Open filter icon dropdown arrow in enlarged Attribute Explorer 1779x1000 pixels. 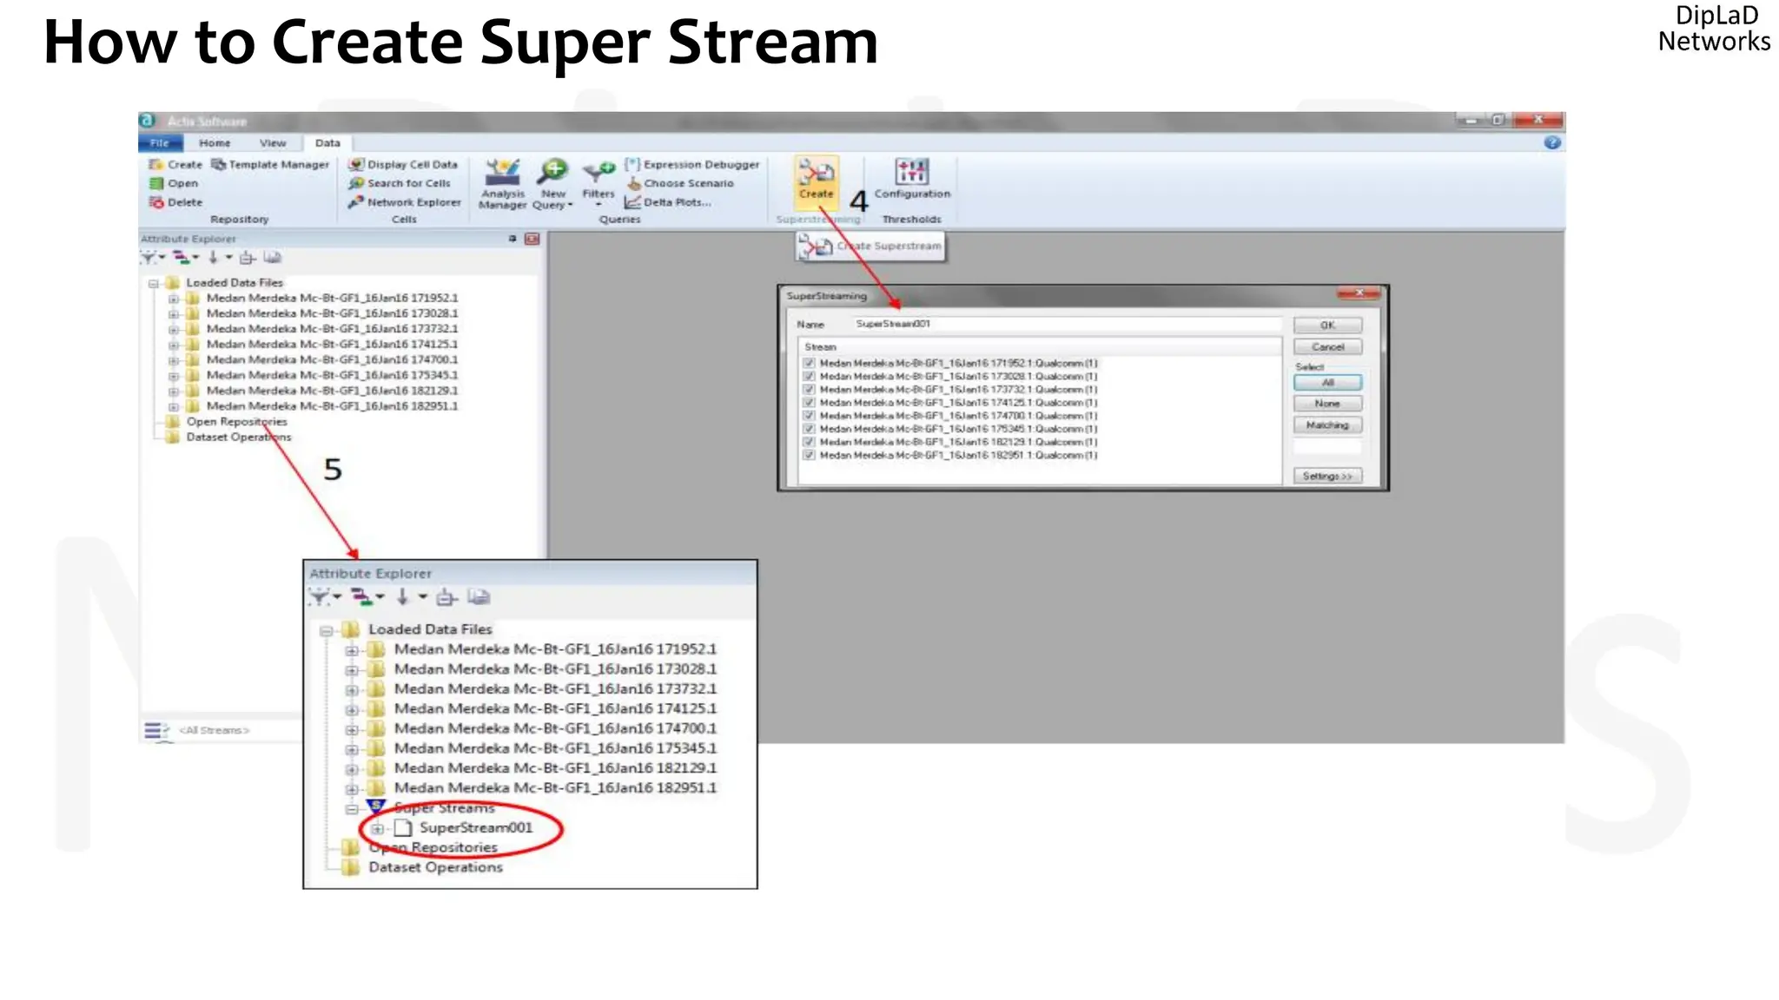click(337, 596)
